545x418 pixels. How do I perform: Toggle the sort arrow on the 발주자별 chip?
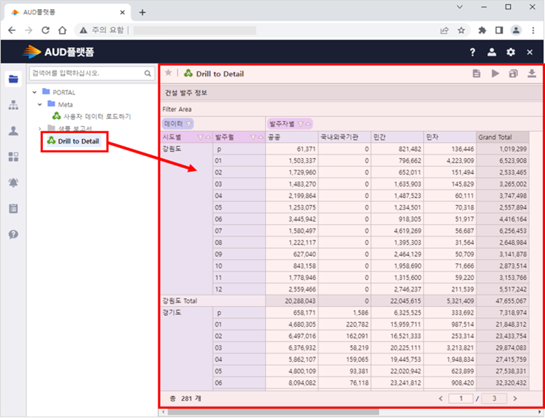[308, 124]
